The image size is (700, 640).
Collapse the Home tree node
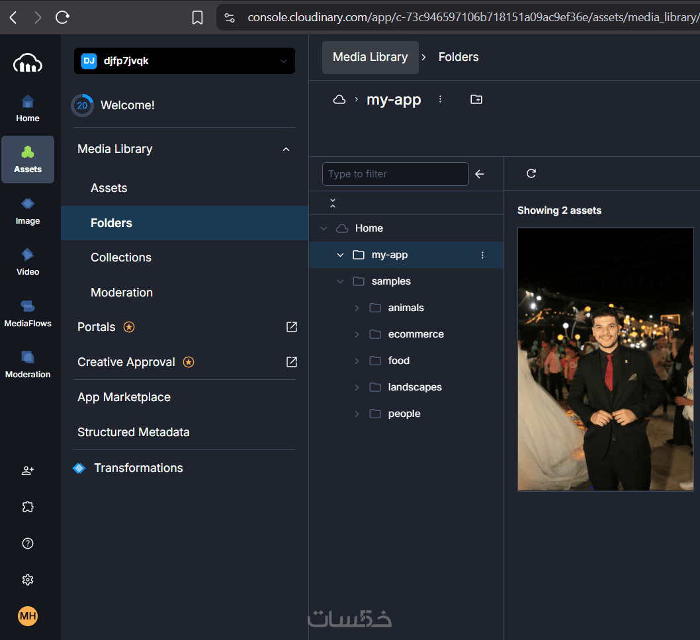pyautogui.click(x=324, y=228)
